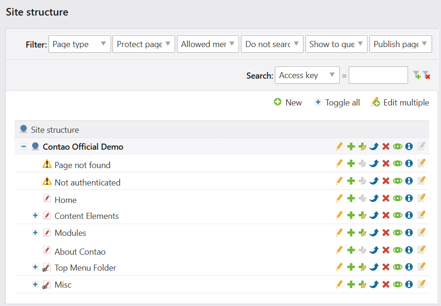The height and width of the screenshot is (306, 441).
Task: Delete the Misc page
Action: [x=385, y=285]
